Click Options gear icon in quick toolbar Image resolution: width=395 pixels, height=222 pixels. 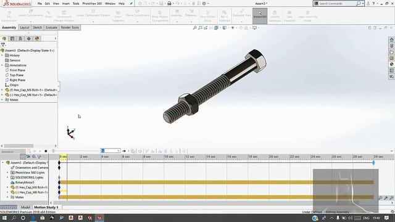(x=204, y=4)
